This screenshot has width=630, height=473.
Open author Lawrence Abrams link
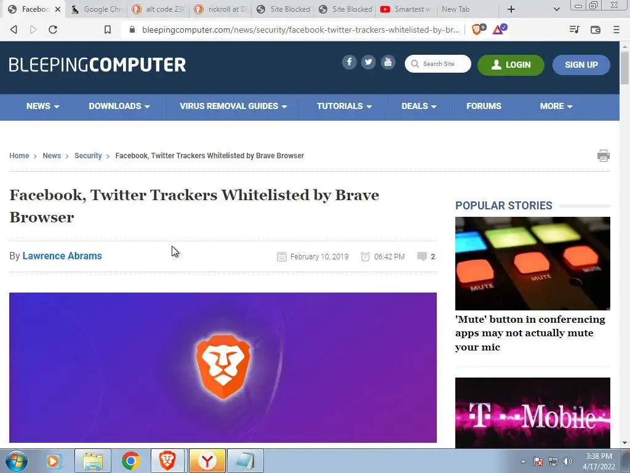coord(62,256)
